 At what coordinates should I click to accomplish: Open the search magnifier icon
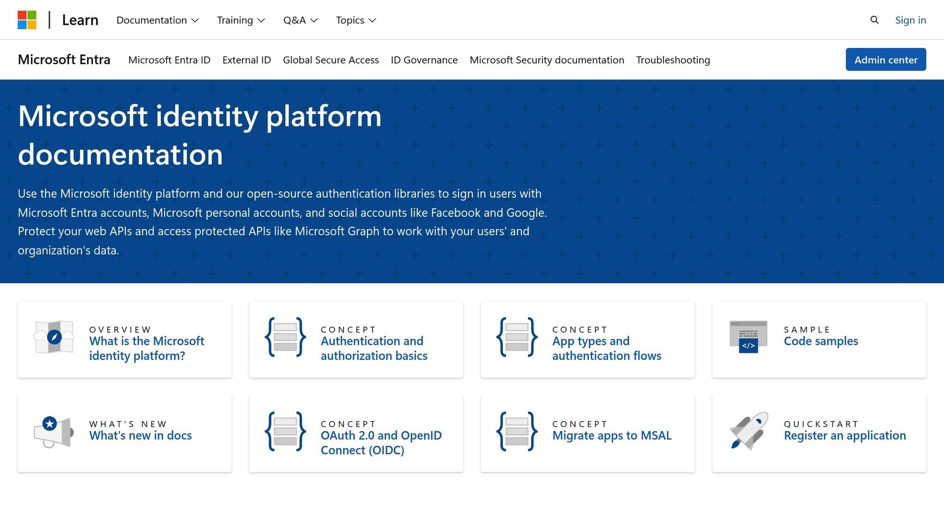pyautogui.click(x=874, y=20)
